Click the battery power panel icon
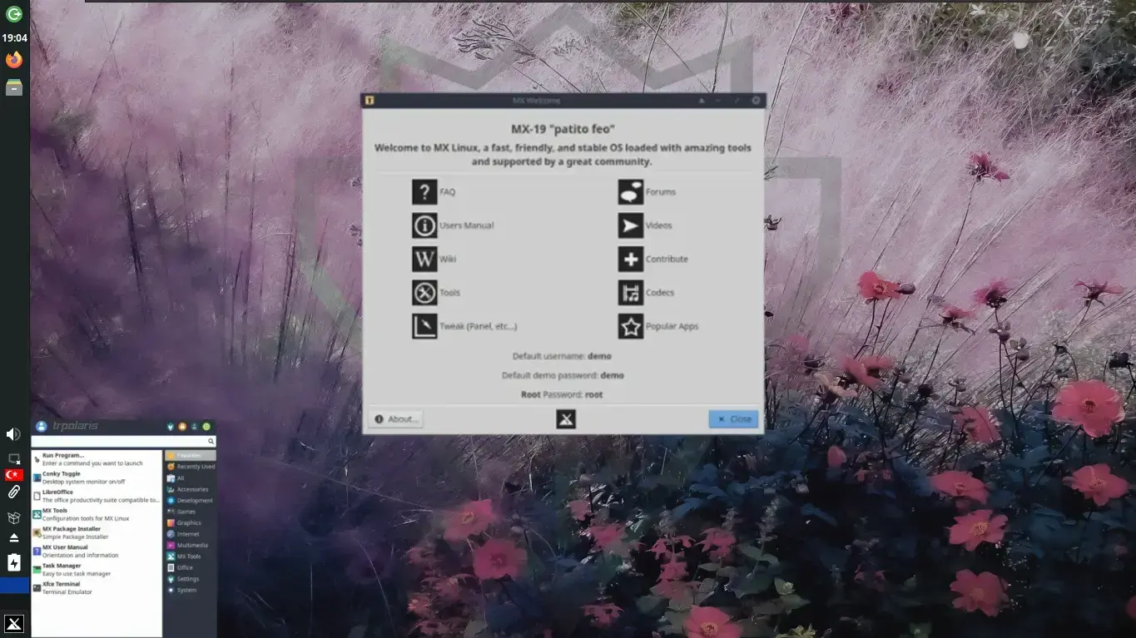Screen dimensions: 1136x638 (x=14, y=562)
